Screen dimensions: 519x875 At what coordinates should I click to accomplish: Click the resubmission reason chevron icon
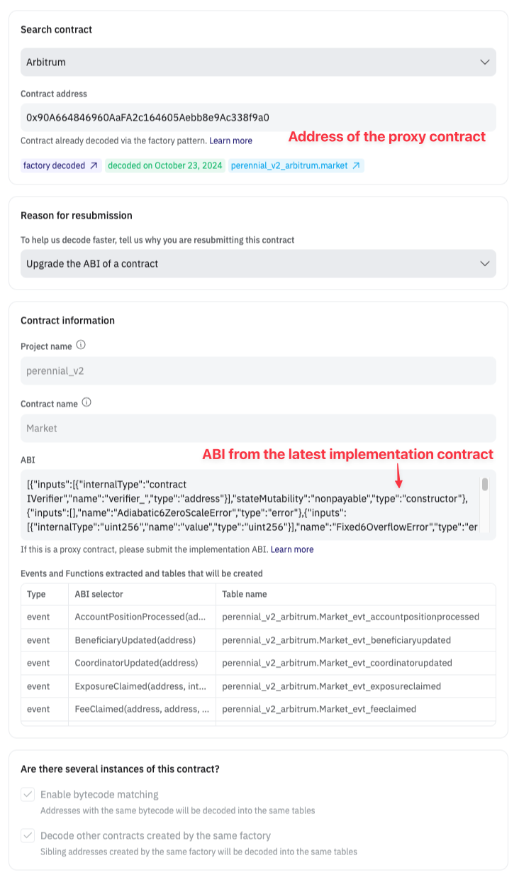tap(485, 263)
